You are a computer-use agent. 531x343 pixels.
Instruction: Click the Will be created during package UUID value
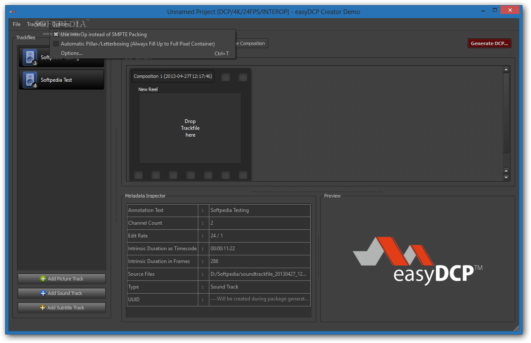tap(260, 299)
